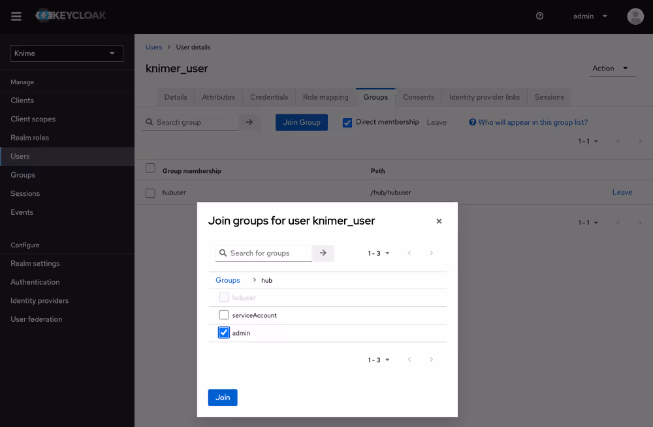Click the Keycloak logo in the header
This screenshot has width=653, height=427.
(x=72, y=16)
